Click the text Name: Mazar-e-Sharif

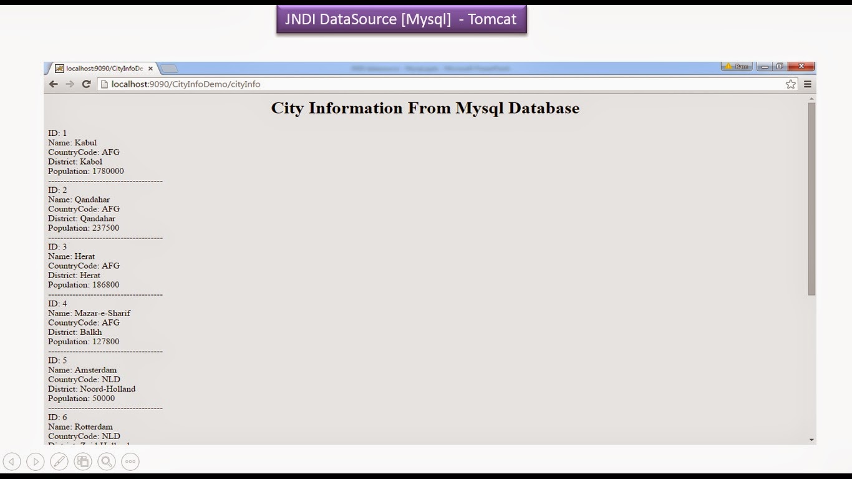pos(89,313)
